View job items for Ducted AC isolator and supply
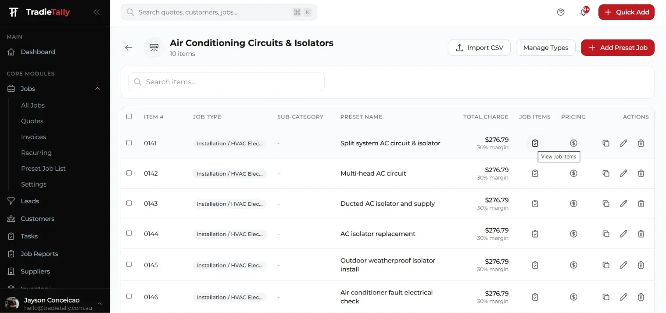Image resolution: width=666 pixels, height=313 pixels. point(535,204)
